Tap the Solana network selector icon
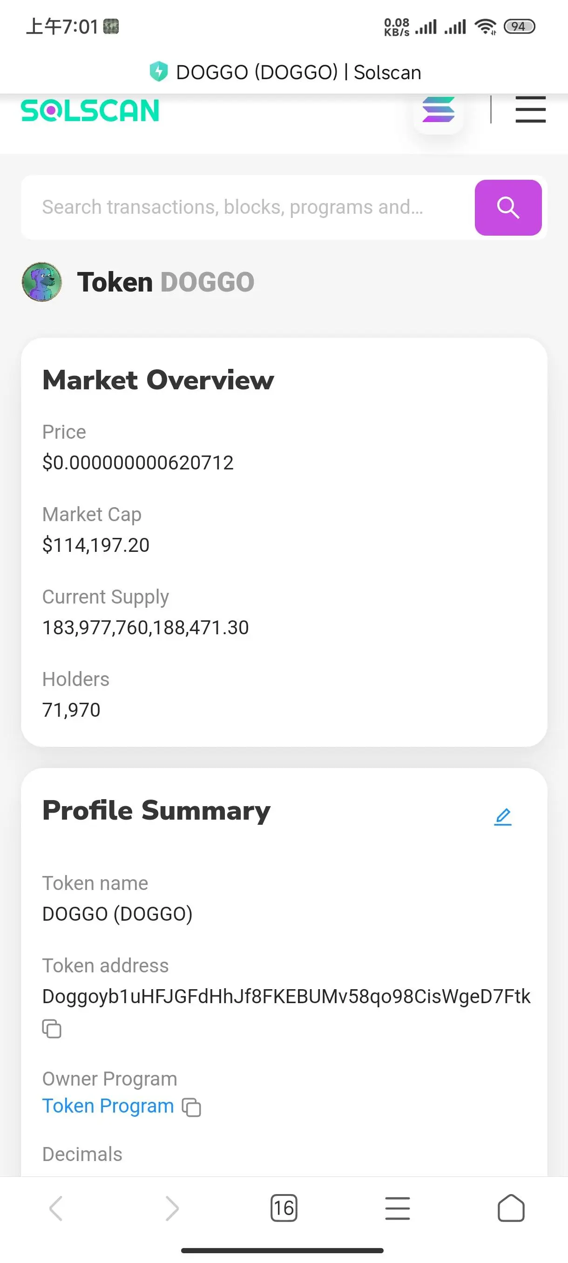Viewport: 568px width, 1263px height. tap(439, 110)
